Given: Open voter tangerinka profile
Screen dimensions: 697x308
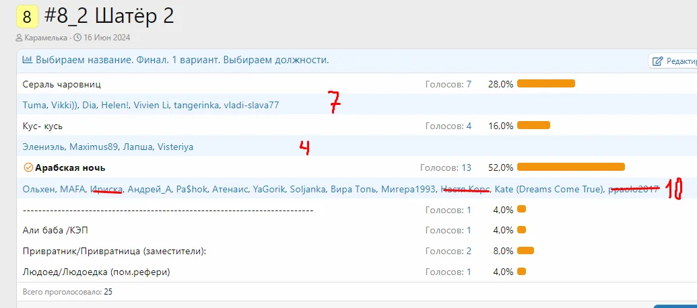Looking at the screenshot, I should 195,105.
